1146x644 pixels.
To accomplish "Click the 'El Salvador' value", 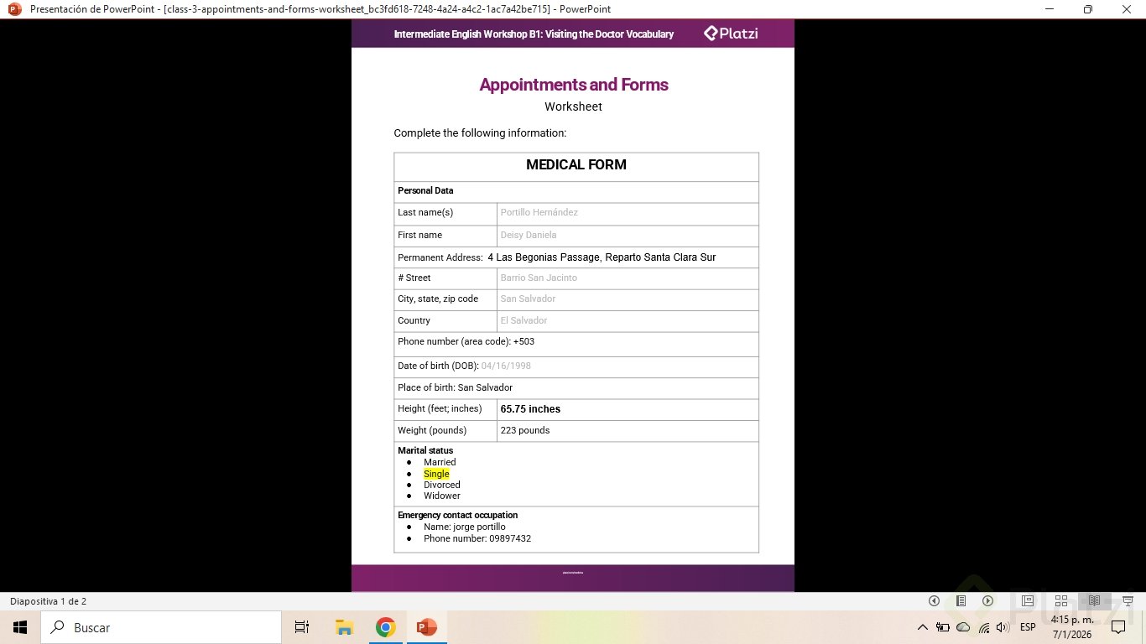I will point(524,320).
